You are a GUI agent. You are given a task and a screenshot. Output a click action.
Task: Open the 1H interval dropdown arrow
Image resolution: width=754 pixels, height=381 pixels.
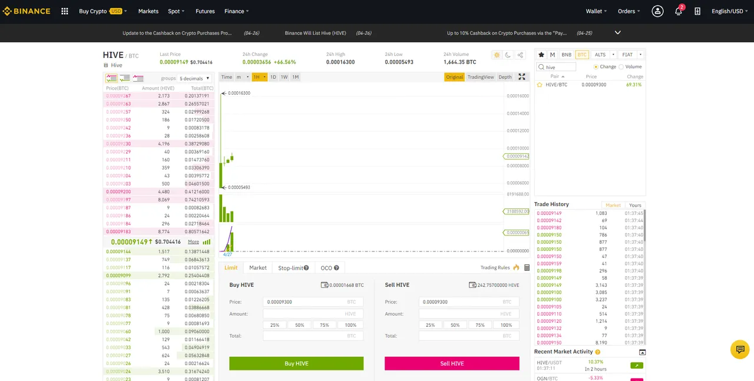pyautogui.click(x=264, y=77)
